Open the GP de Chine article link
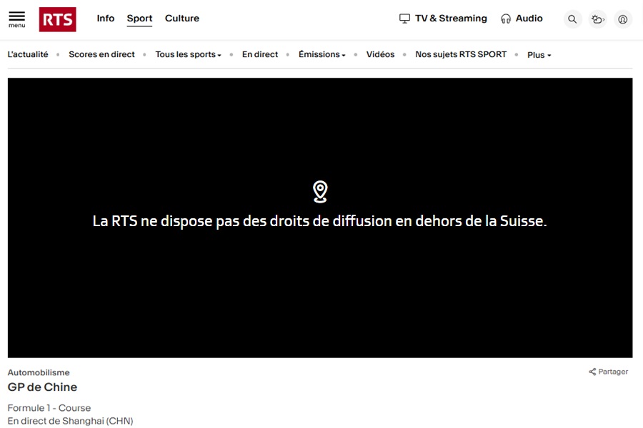Screen dimensions: 643x428 tap(41, 387)
